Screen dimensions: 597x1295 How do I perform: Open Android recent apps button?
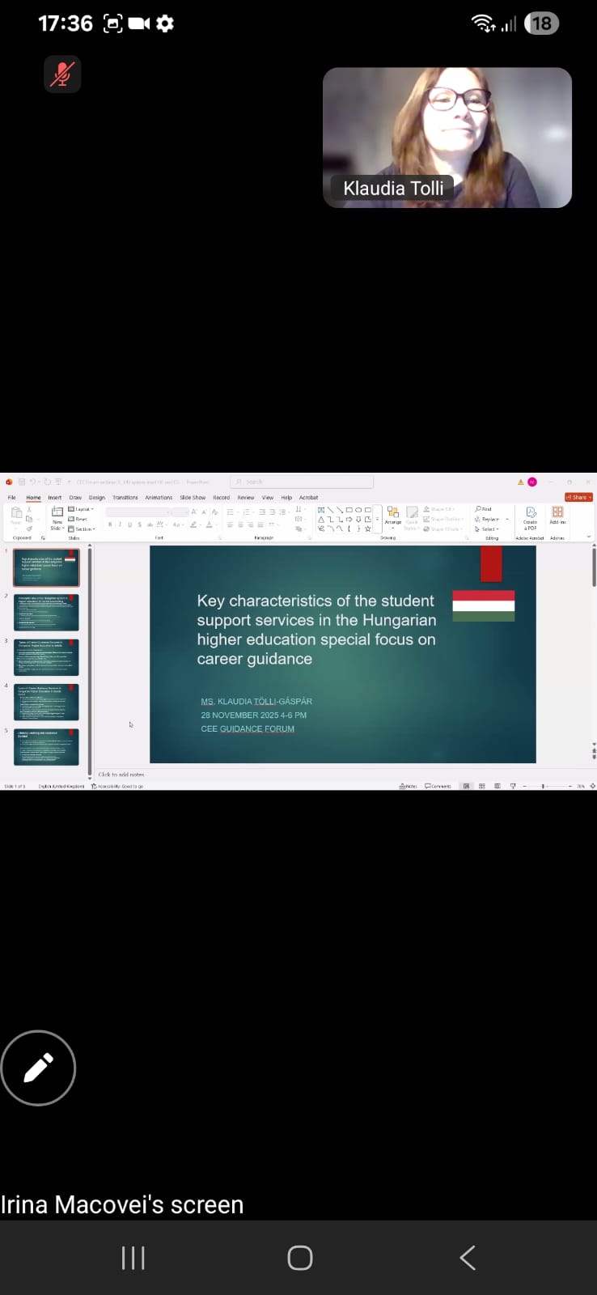coord(133,1257)
